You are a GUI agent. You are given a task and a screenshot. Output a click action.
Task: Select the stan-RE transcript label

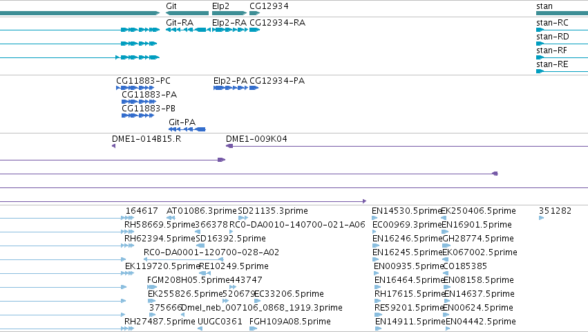[x=552, y=64]
